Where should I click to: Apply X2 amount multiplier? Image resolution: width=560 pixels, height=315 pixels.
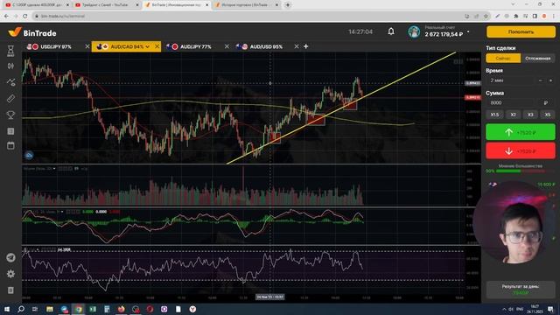pyautogui.click(x=513, y=115)
